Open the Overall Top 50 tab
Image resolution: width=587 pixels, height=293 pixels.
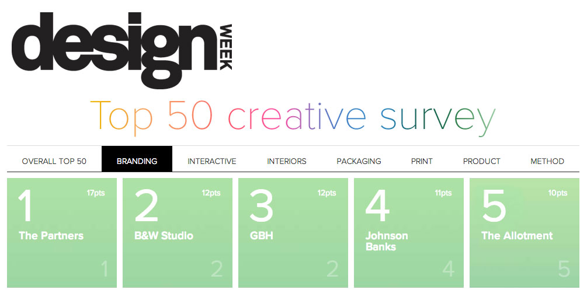click(x=54, y=161)
